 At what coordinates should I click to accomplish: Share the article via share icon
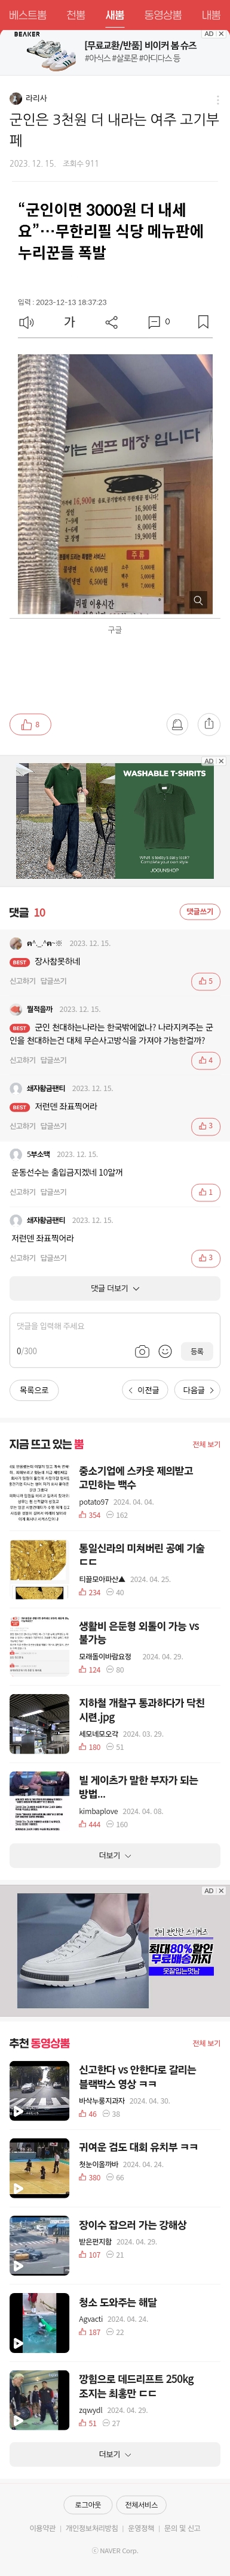click(x=112, y=322)
